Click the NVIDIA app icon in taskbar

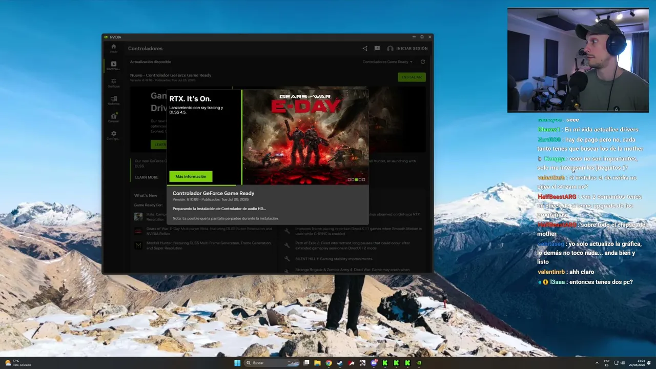click(x=419, y=363)
